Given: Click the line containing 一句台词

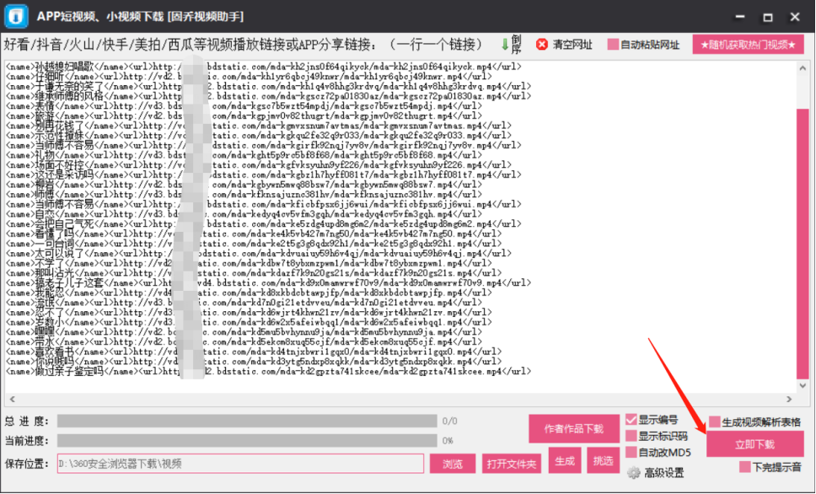Looking at the screenshot, I should 254,244.
